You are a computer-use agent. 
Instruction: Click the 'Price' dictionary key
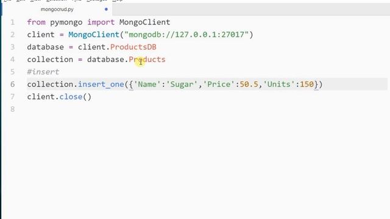(x=219, y=85)
